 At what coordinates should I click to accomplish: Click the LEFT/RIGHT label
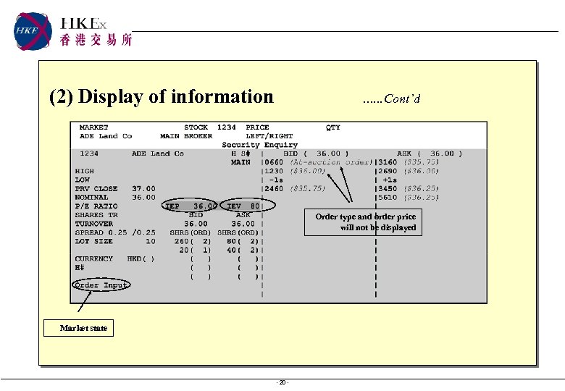(269, 136)
